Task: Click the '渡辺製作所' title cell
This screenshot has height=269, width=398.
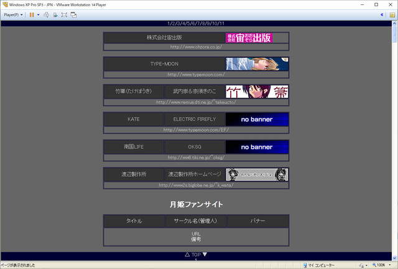Action: coord(134,174)
